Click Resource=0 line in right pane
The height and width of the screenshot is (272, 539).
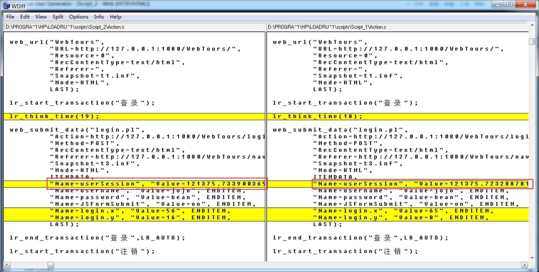(x=345, y=56)
